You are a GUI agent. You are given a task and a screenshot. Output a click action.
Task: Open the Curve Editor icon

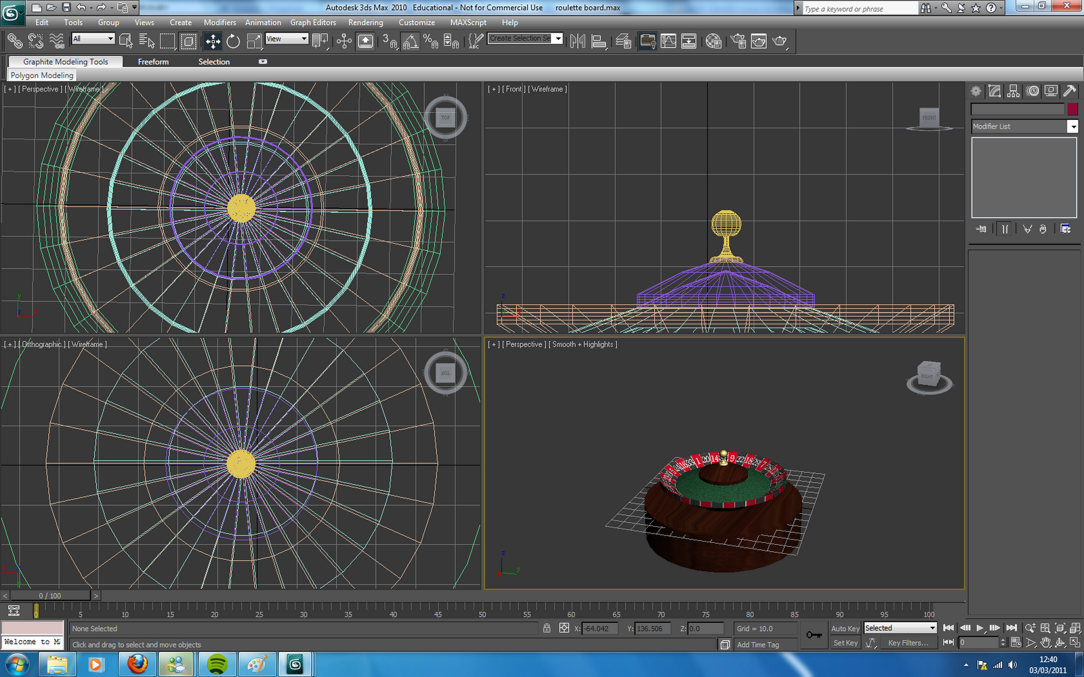[x=668, y=41]
